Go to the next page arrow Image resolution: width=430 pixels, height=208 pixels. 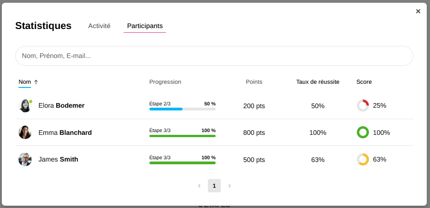click(x=230, y=186)
